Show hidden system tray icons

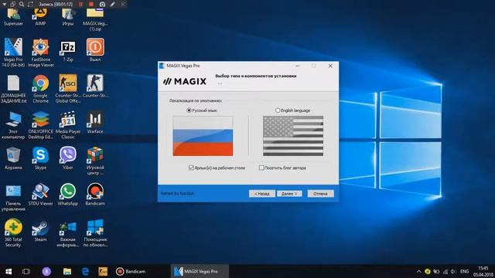418,271
